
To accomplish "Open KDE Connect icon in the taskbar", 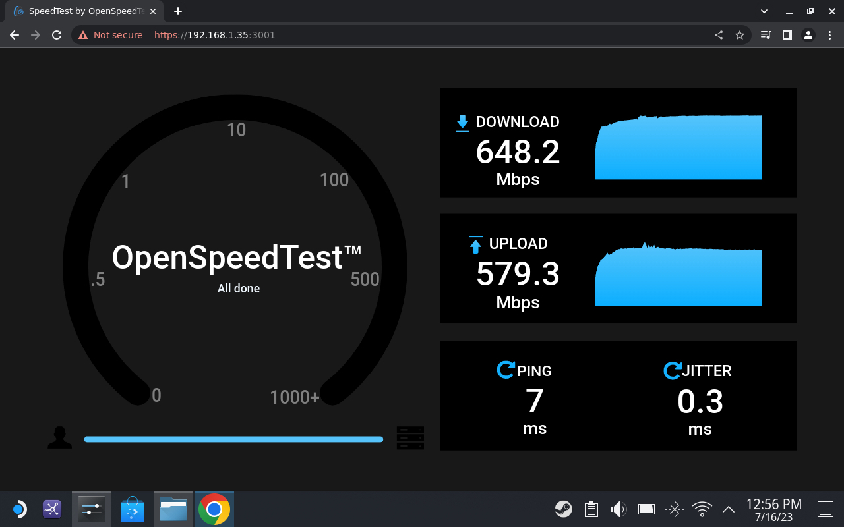I will tap(52, 509).
